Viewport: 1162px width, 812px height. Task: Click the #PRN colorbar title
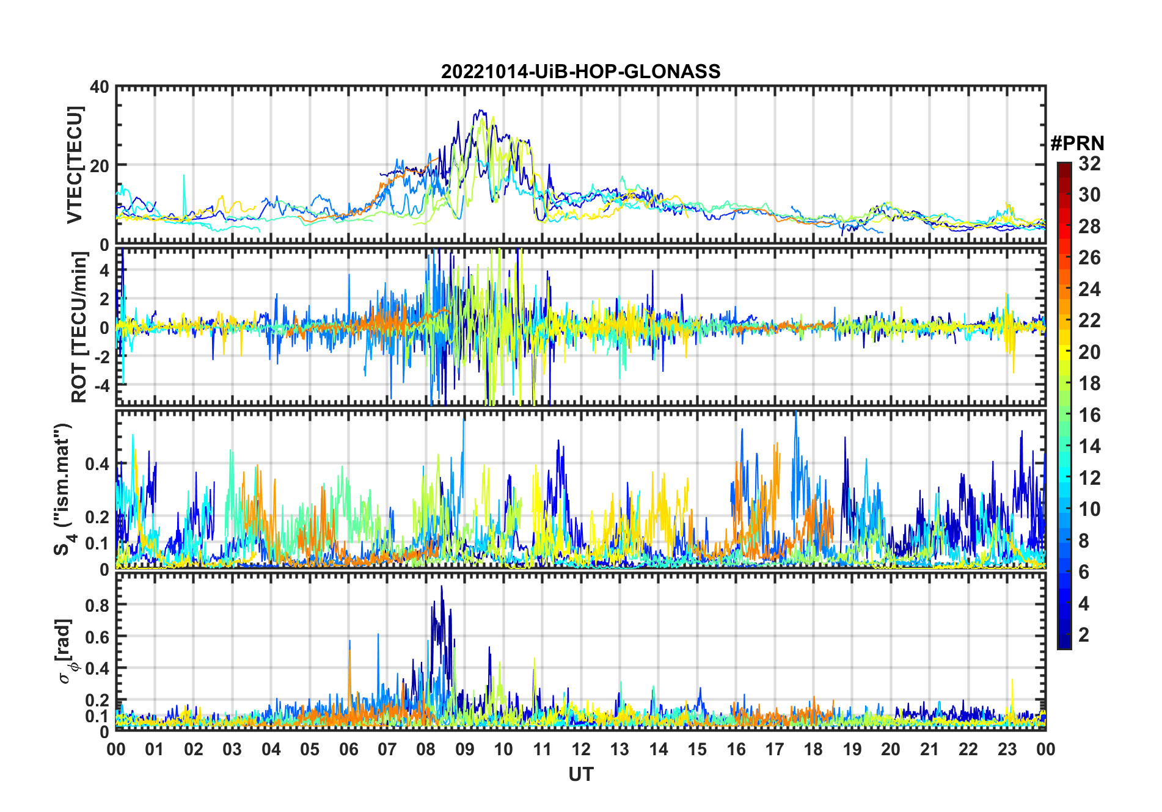(x=1077, y=143)
